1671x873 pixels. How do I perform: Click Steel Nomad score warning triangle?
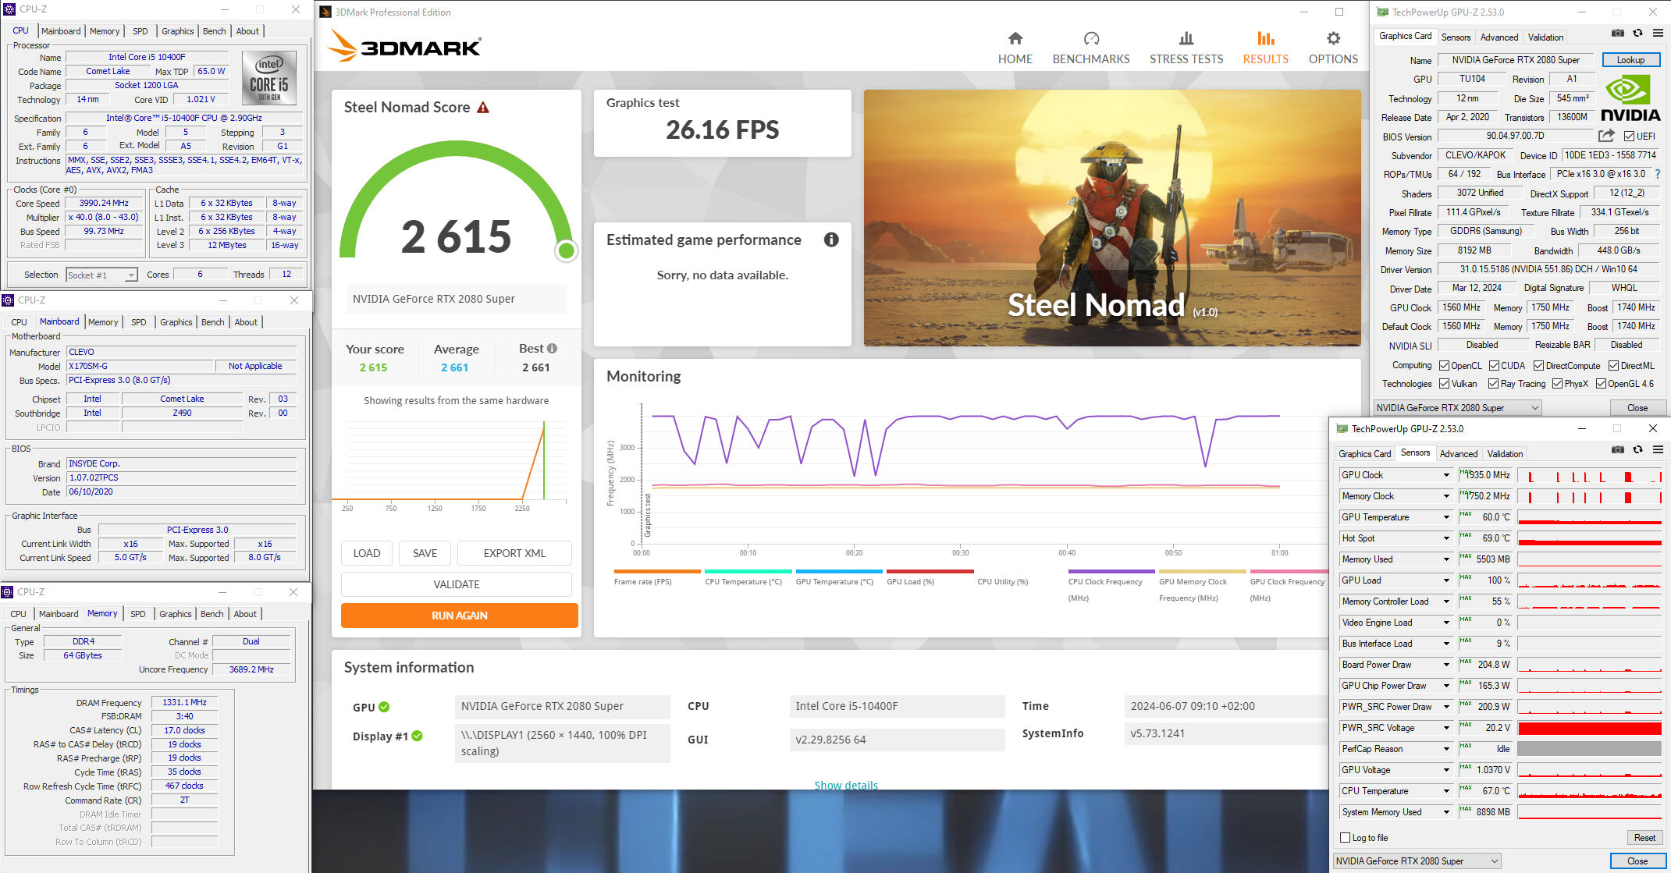[x=483, y=108]
